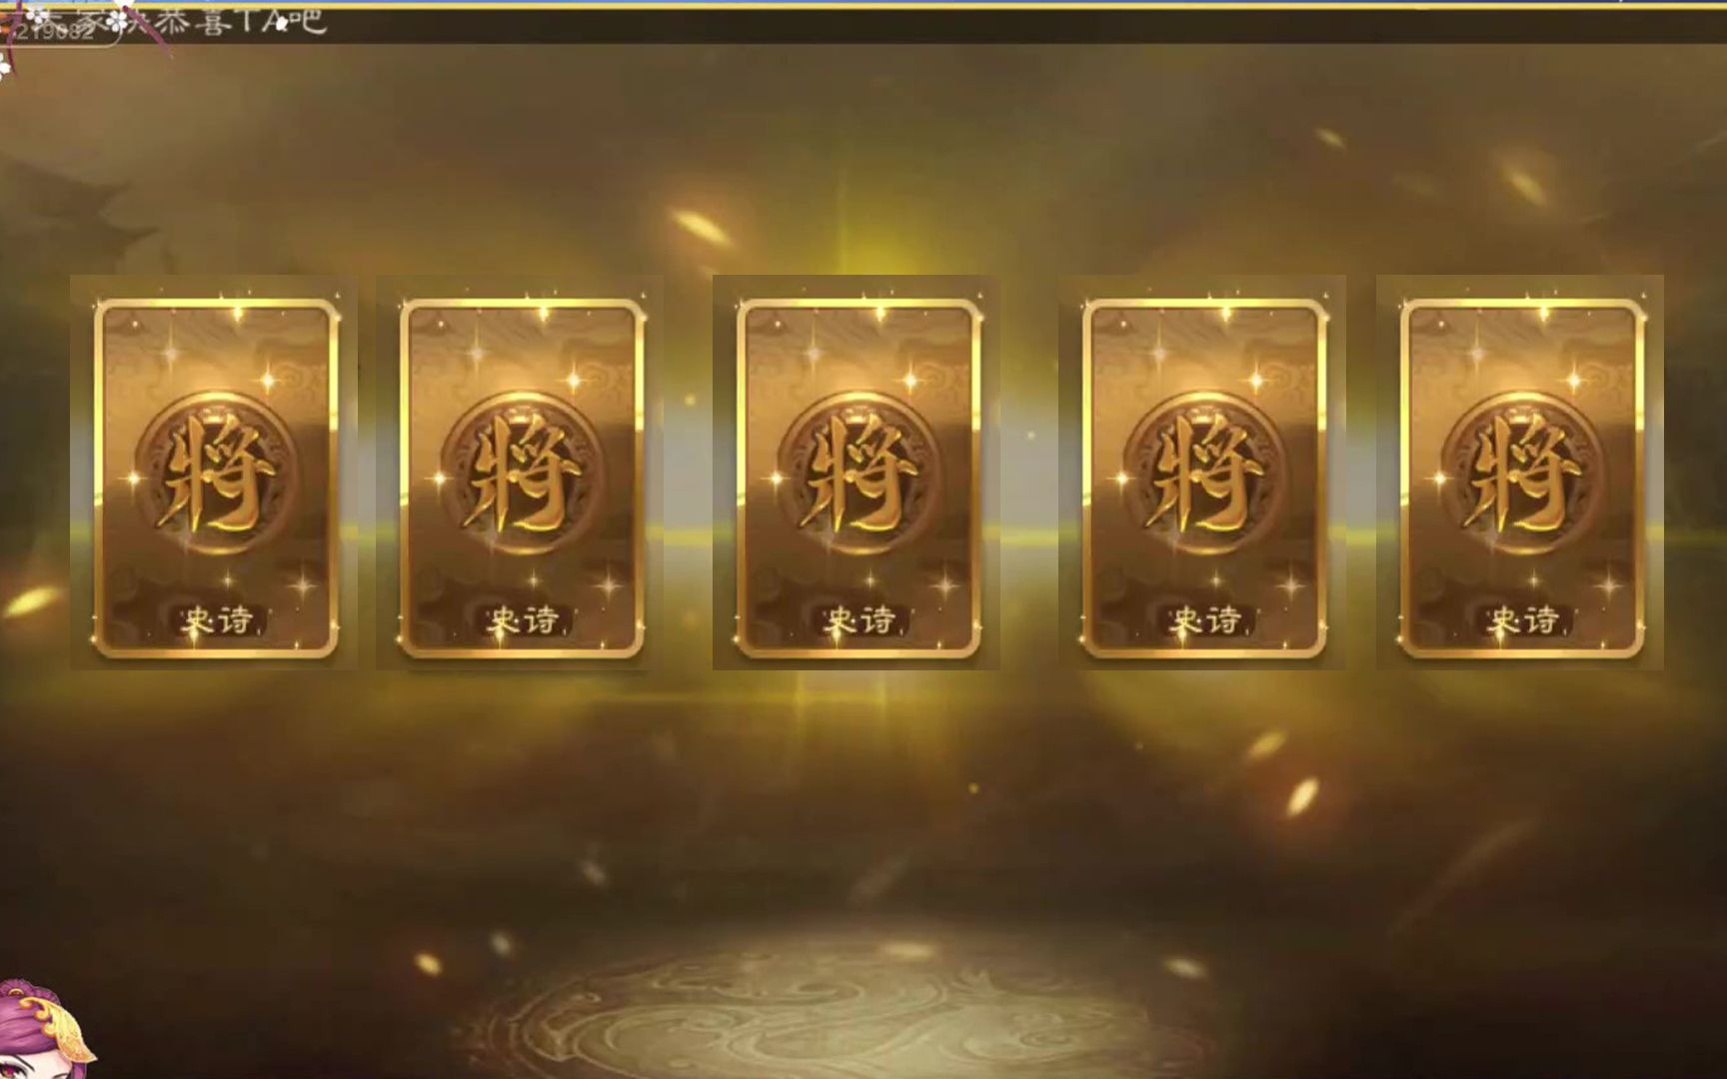1727x1079 pixels.
Task: Select the 史诗 label on the last card
Action: click(1522, 620)
